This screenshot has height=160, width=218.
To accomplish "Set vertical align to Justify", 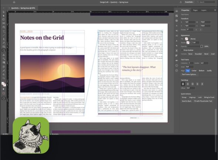I will pos(209,71).
